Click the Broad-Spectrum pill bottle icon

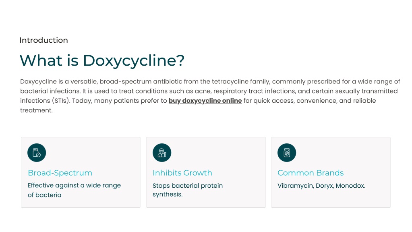click(37, 153)
